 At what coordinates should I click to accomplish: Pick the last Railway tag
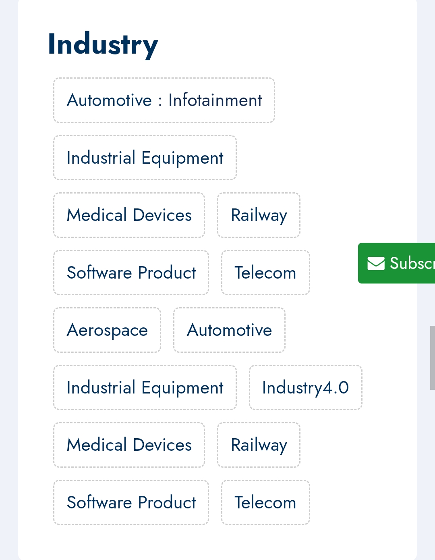point(259,445)
